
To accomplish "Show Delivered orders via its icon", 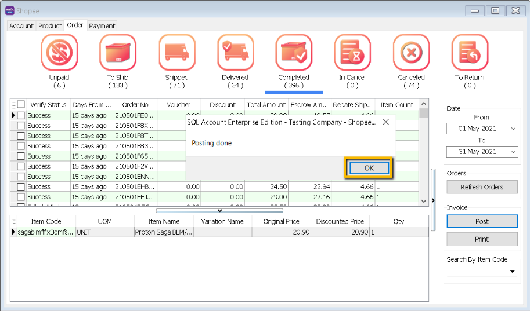I will pos(235,53).
